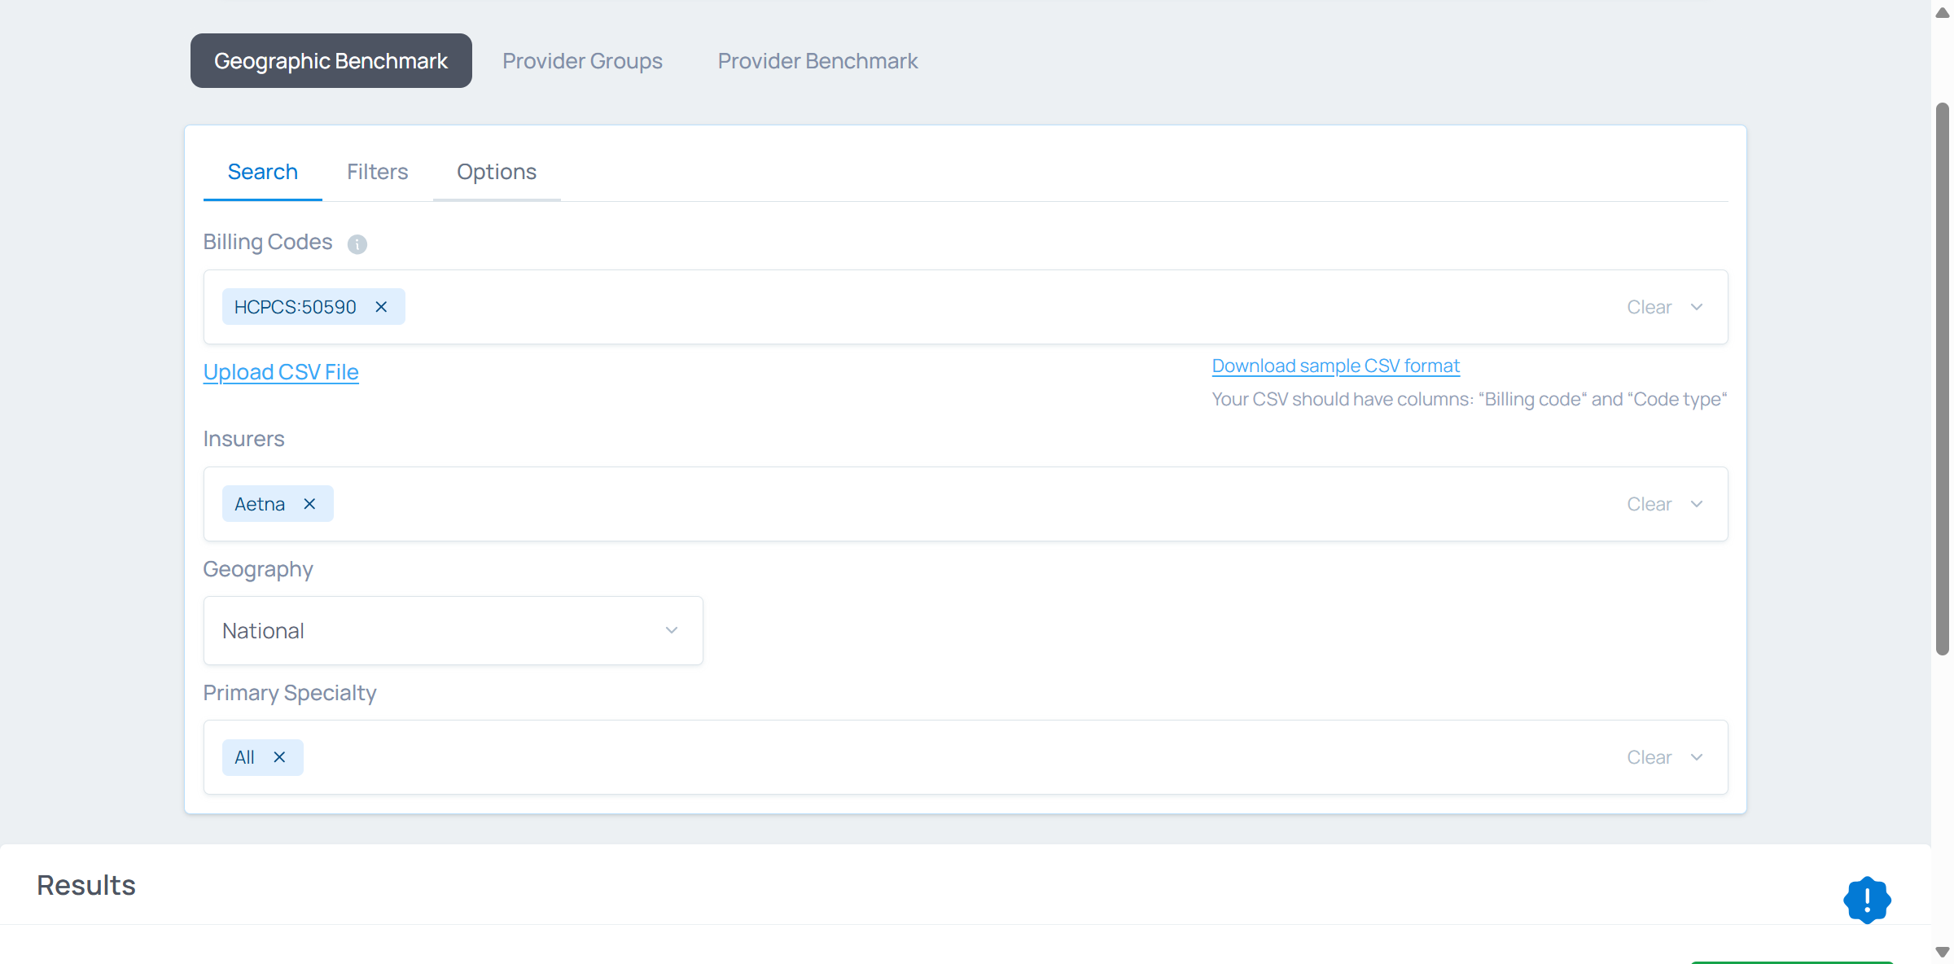Open the Provider Benchmark section

[x=817, y=61]
